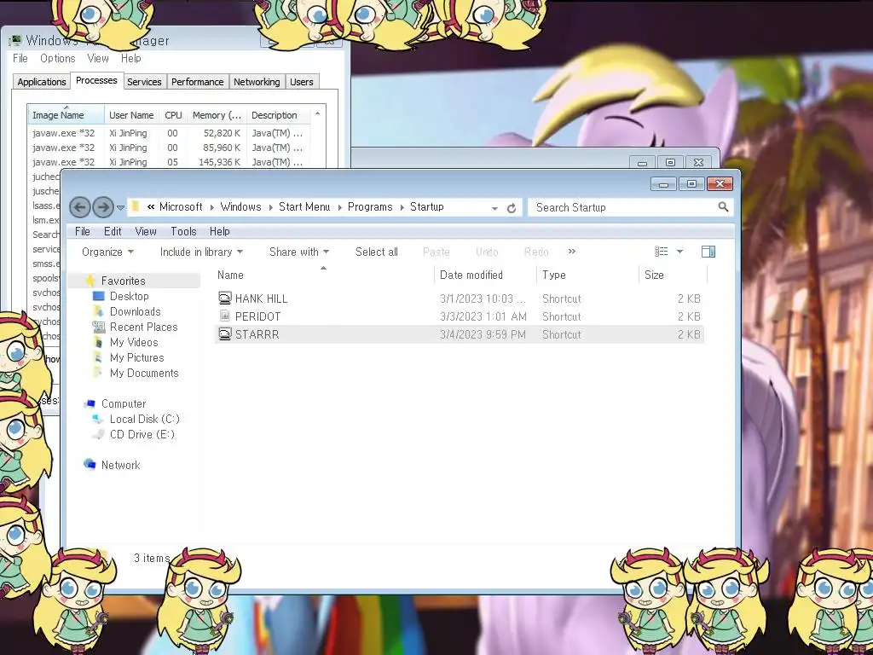Viewport: 873px width, 655px height.
Task: Open Task Manager View menu
Action: [97, 59]
